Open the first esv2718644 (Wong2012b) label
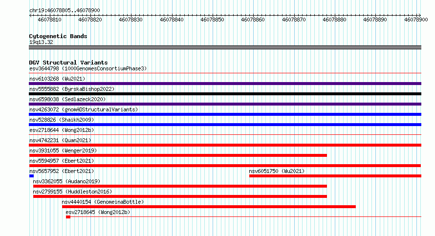 (x=62, y=130)
